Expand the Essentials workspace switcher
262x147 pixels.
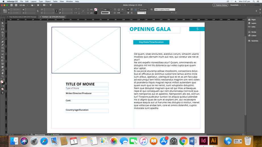click(x=236, y=5)
